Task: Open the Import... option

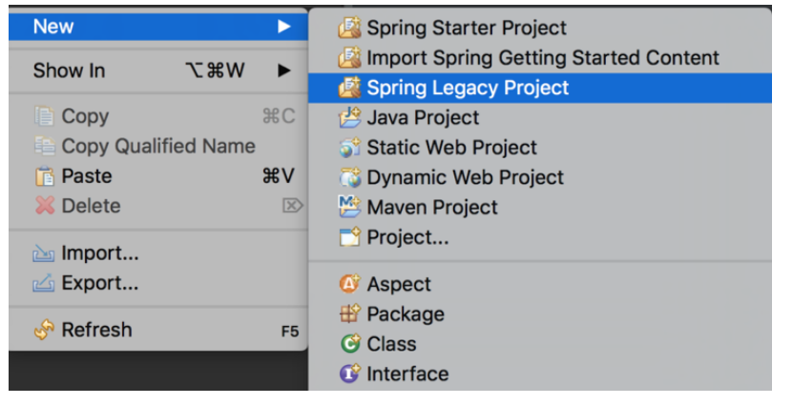Action: click(x=99, y=253)
